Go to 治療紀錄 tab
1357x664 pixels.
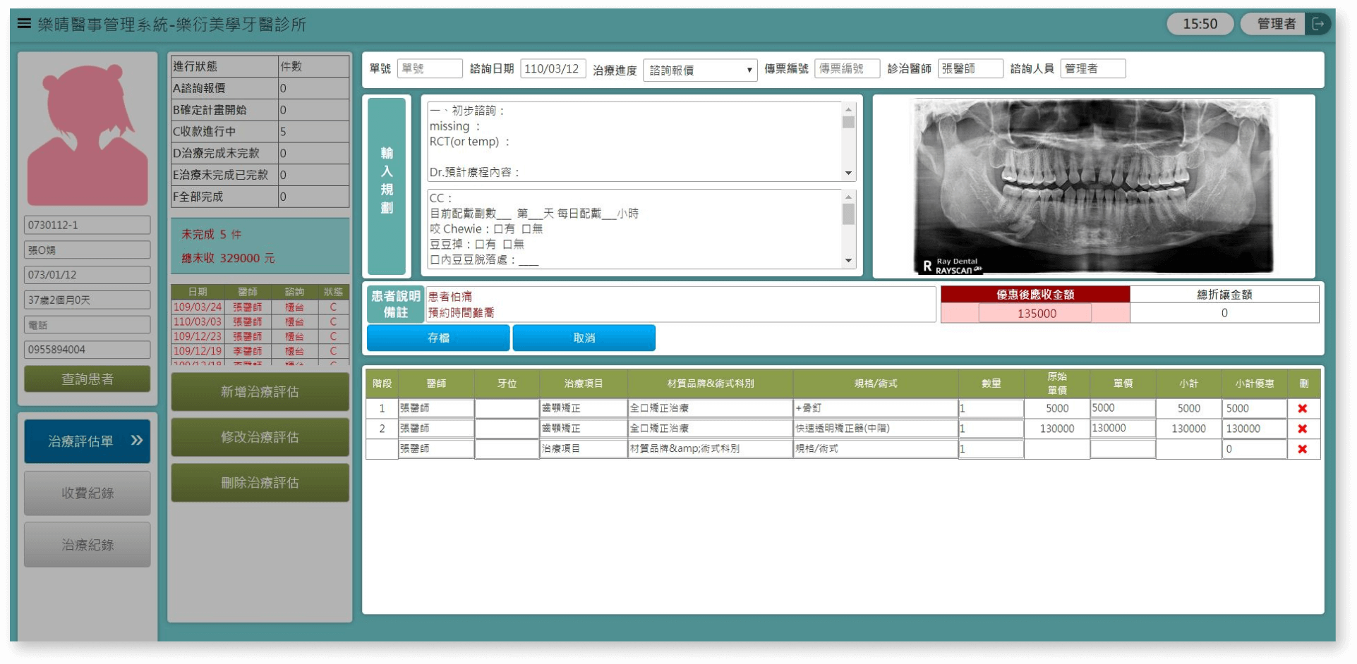point(88,545)
